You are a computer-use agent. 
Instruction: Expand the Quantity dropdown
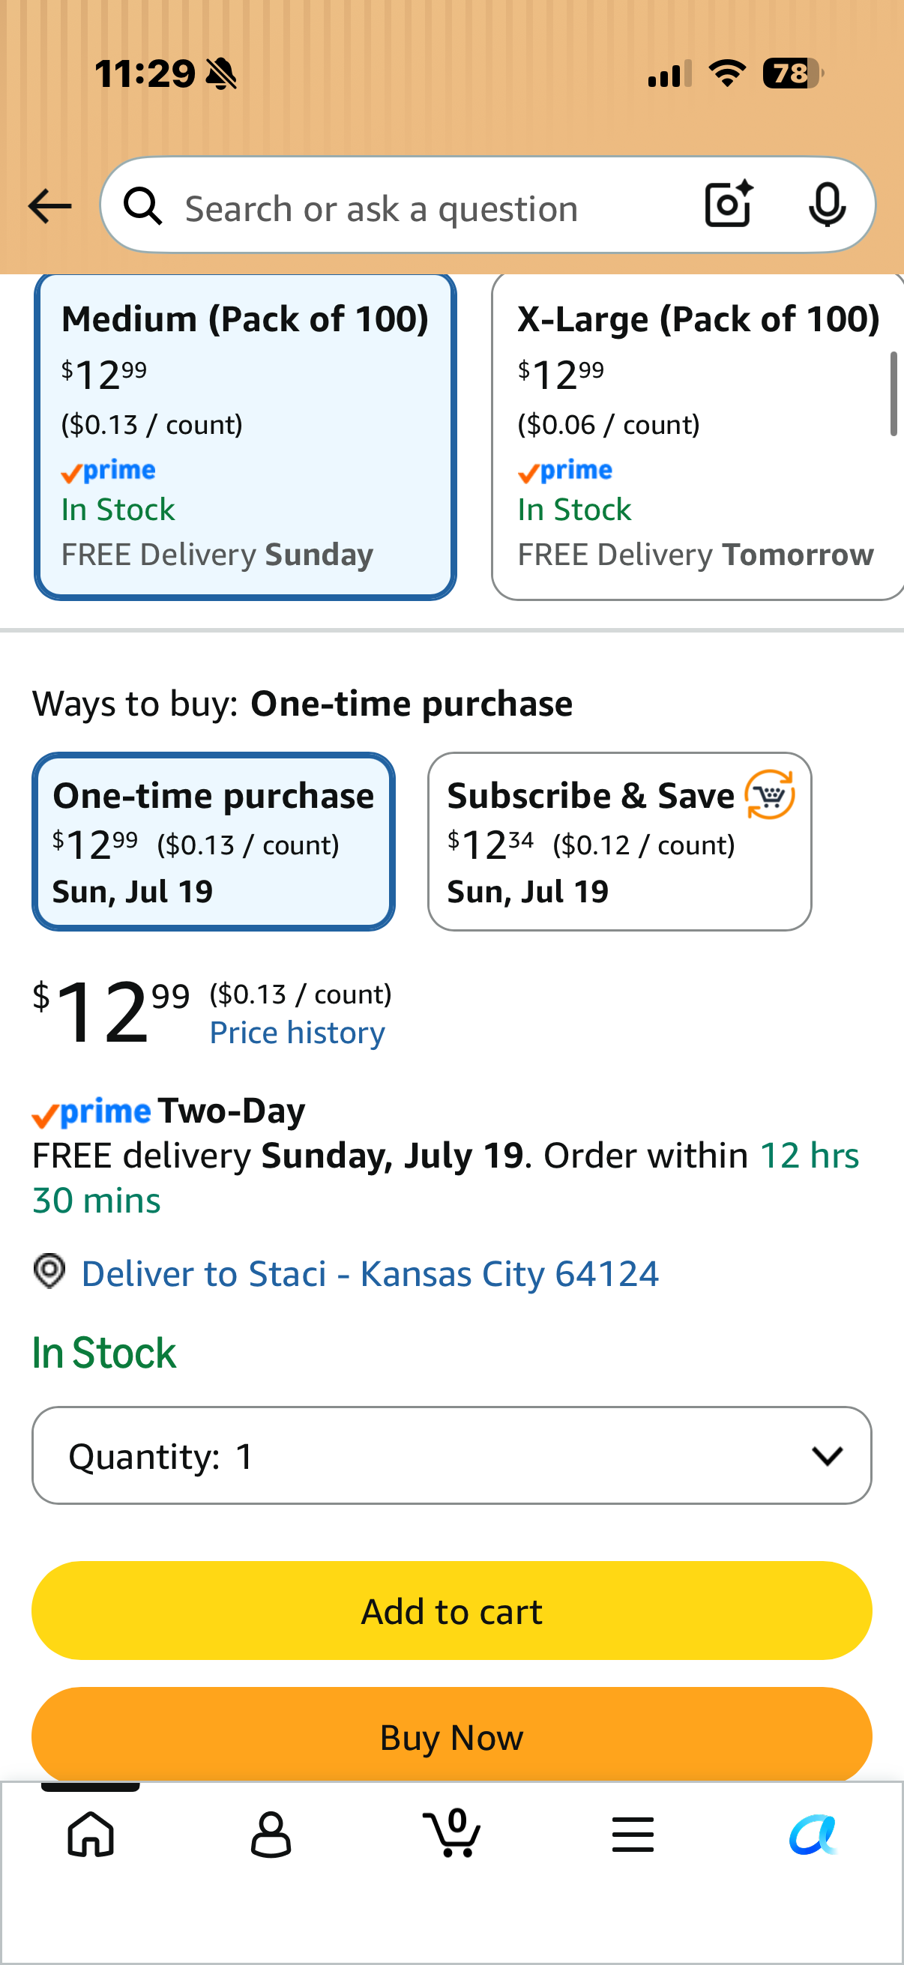pos(451,1455)
